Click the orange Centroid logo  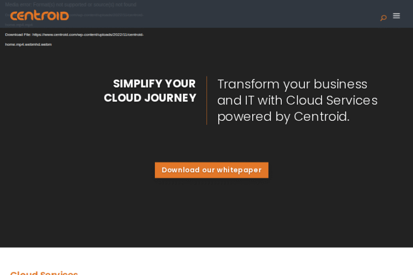(x=39, y=16)
